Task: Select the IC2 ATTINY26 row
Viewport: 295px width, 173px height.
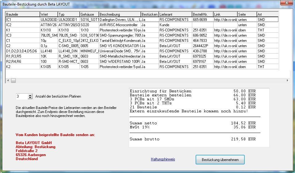Action: [23, 25]
